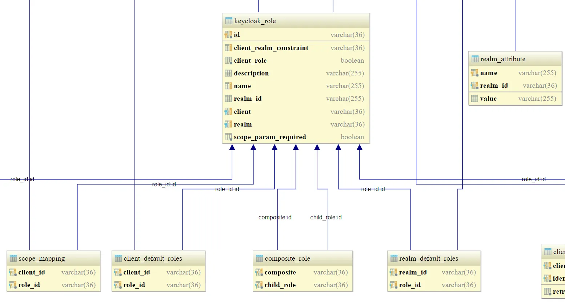Click the role_id:id label near scope_mapping
This screenshot has width=565, height=306.
22,179
